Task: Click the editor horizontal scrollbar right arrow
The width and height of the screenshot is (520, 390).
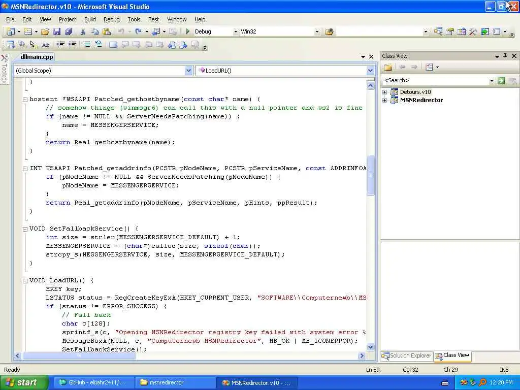Action: pos(362,356)
